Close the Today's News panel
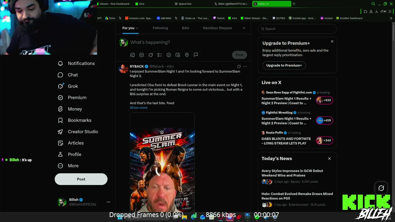Screen dimensions: 395x222 coord(329,158)
